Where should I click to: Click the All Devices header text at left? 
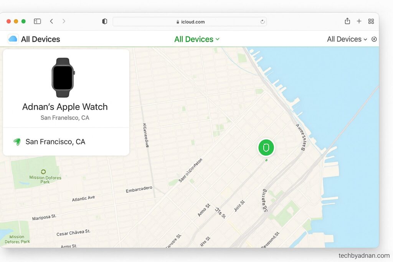point(41,40)
